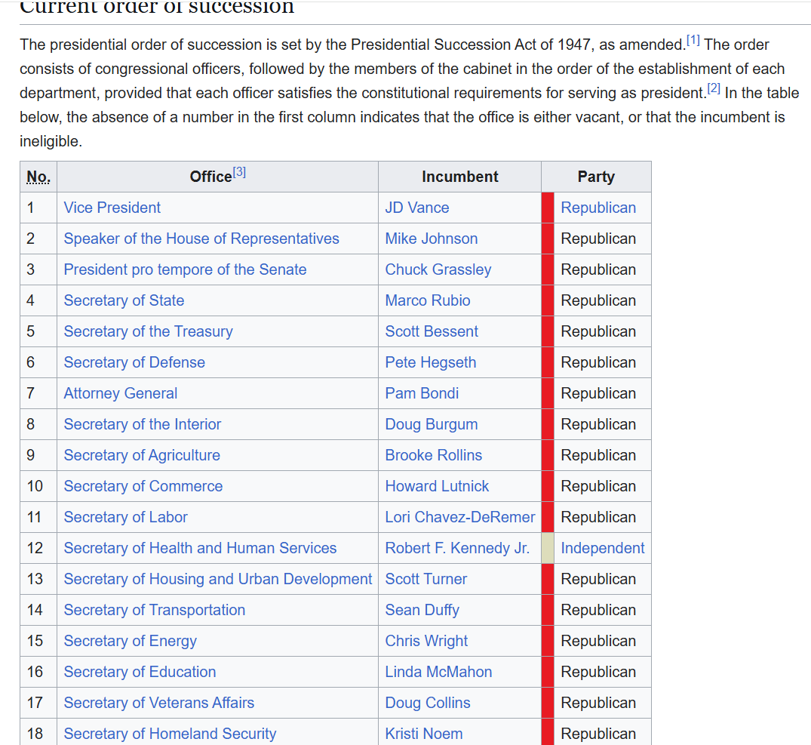Image resolution: width=811 pixels, height=745 pixels.
Task: Click the 'No.' abbreviation column header
Action: click(38, 177)
